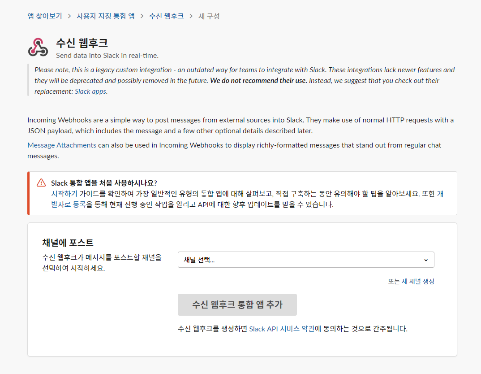Click the 채널에 포스트 section heading
The height and width of the screenshot is (374, 481).
pos(68,243)
